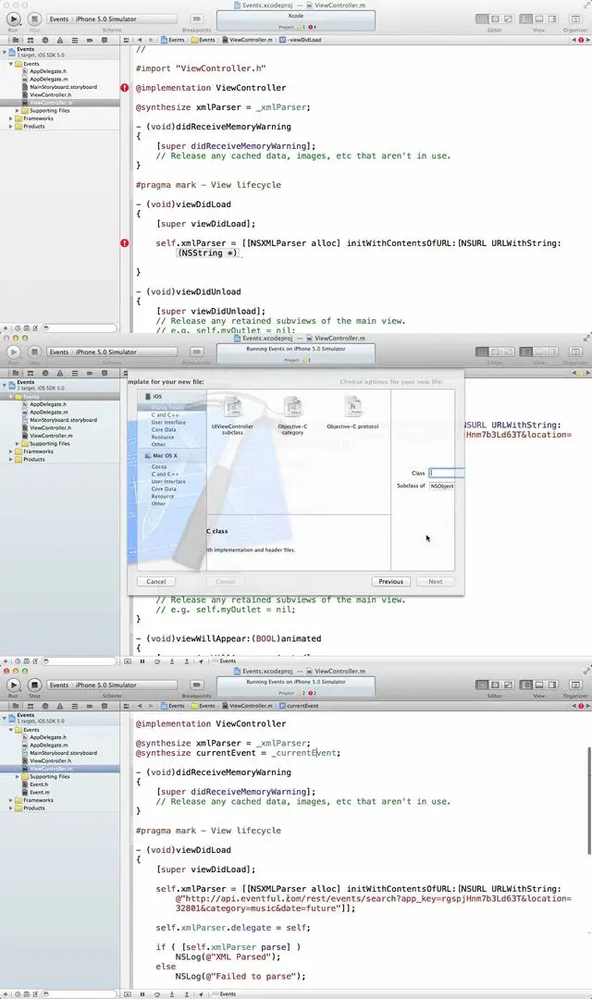The width and height of the screenshot is (592, 999).
Task: Expand the Frameworks group in the top window
Action: coord(11,118)
